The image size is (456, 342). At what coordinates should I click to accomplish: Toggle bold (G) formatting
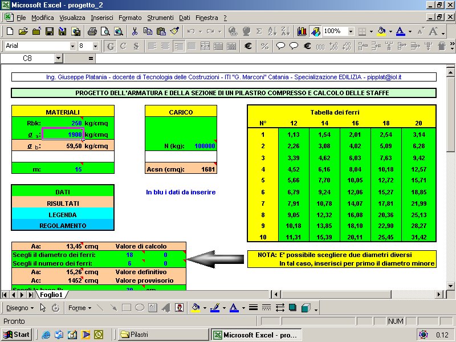[110, 46]
